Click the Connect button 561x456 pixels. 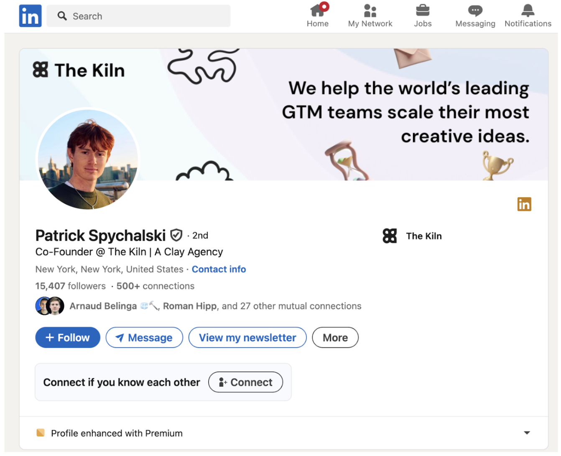(245, 382)
